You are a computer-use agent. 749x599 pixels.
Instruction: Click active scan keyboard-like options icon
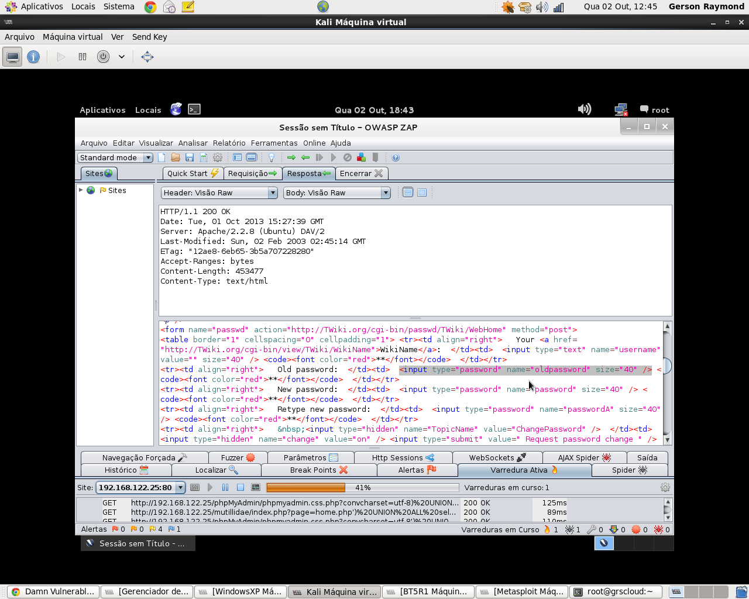[195, 487]
